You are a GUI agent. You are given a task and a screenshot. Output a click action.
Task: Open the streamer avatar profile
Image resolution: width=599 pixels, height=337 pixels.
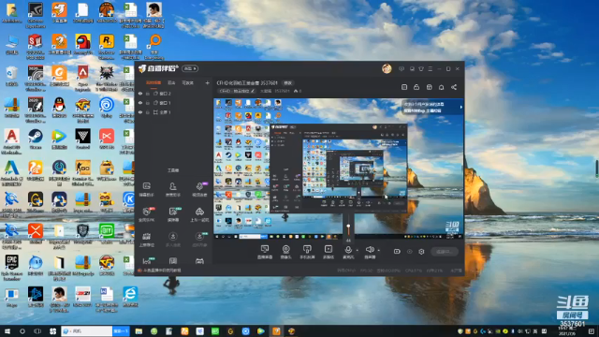pos(387,68)
